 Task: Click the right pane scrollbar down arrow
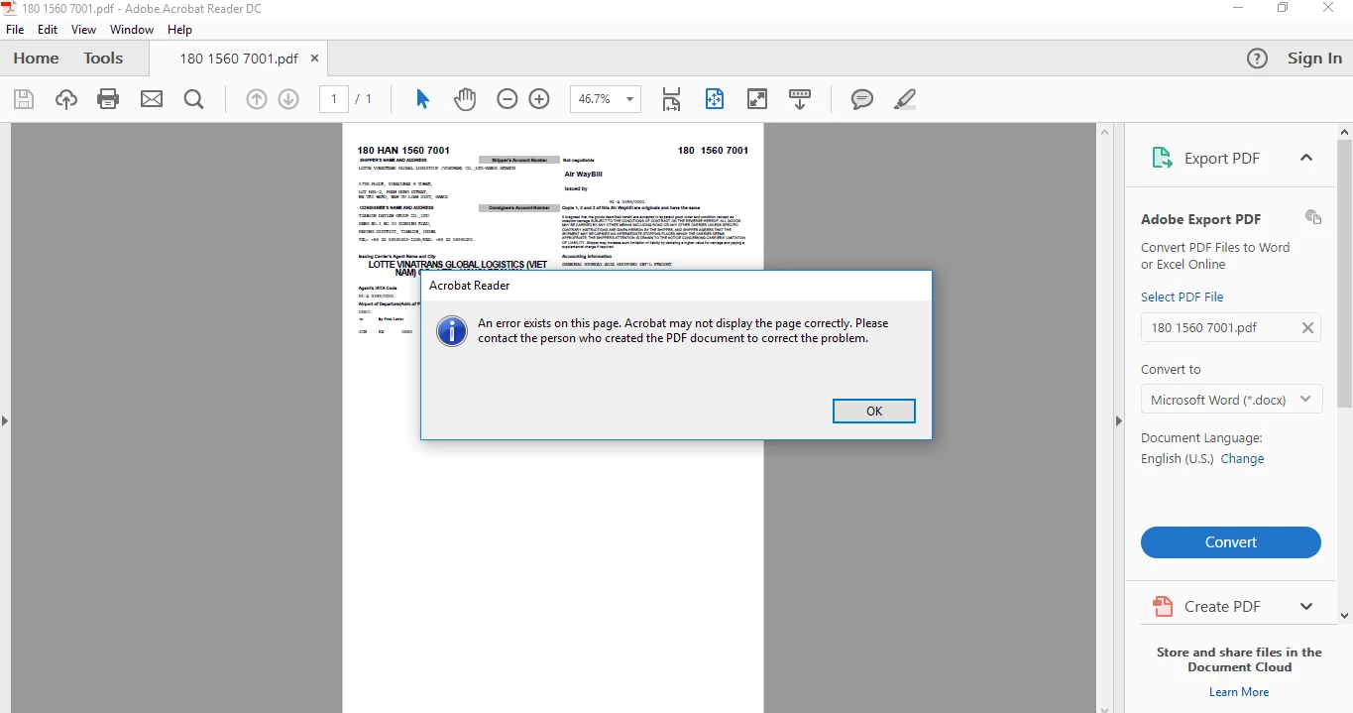click(1345, 616)
